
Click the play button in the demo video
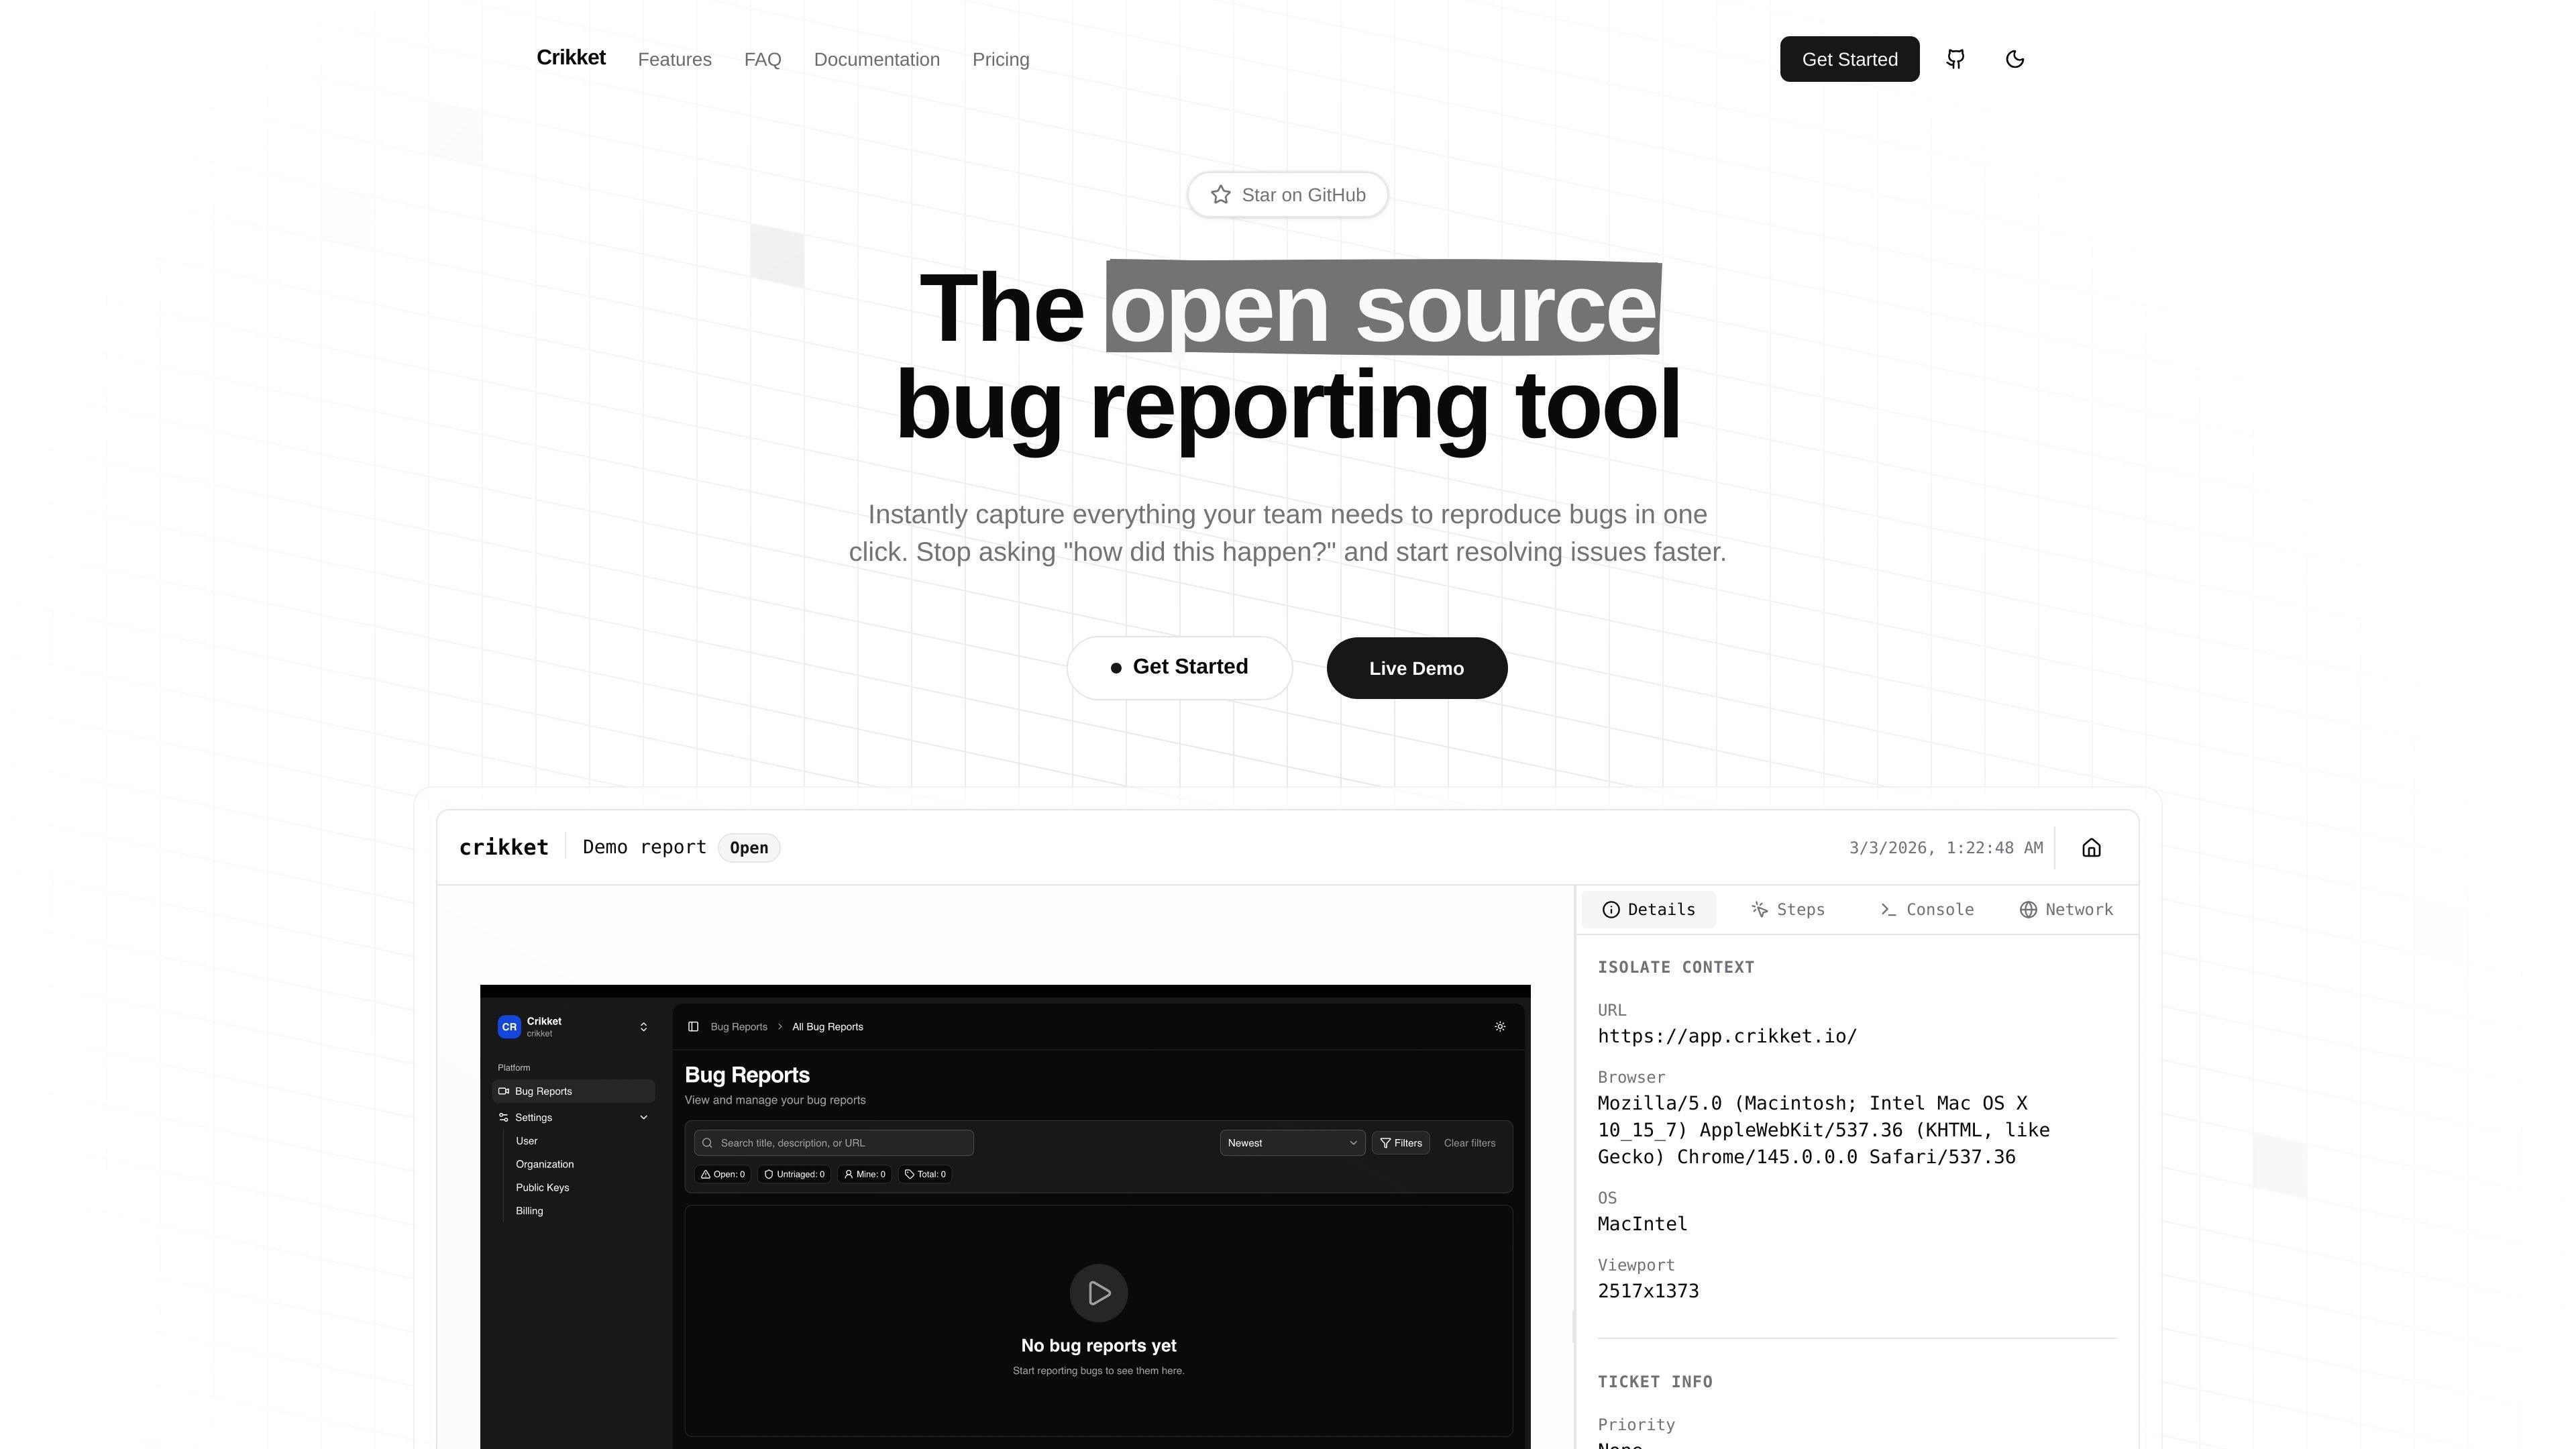point(1098,1293)
